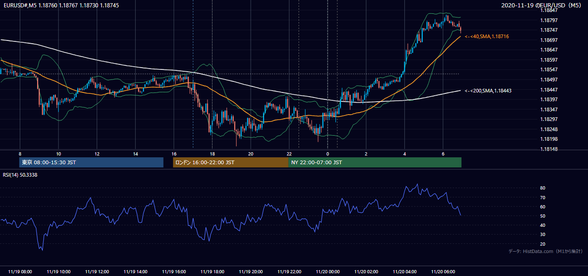
Task: Click price axis value 1.18547
Action: pyautogui.click(x=550, y=69)
